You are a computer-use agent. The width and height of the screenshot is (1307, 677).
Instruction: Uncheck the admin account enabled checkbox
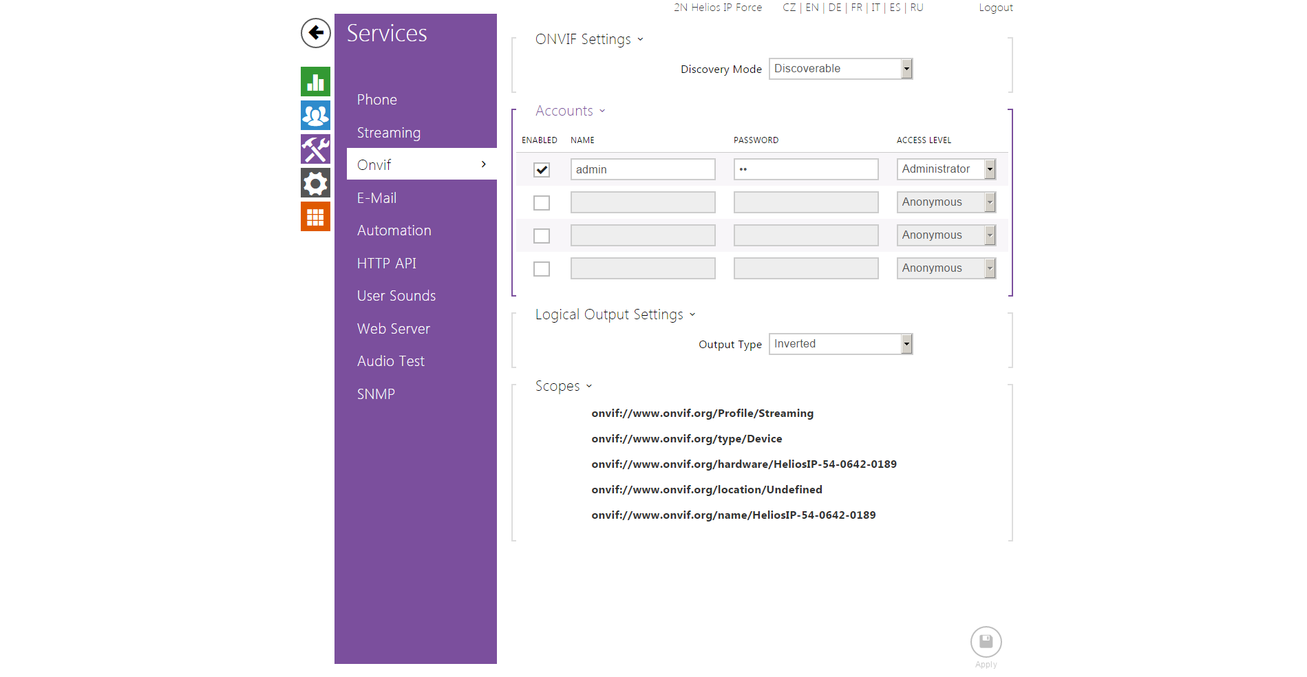pos(542,170)
